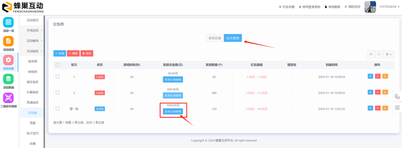Open the 活动数据 database icon
The image size is (402, 148).
8,79
